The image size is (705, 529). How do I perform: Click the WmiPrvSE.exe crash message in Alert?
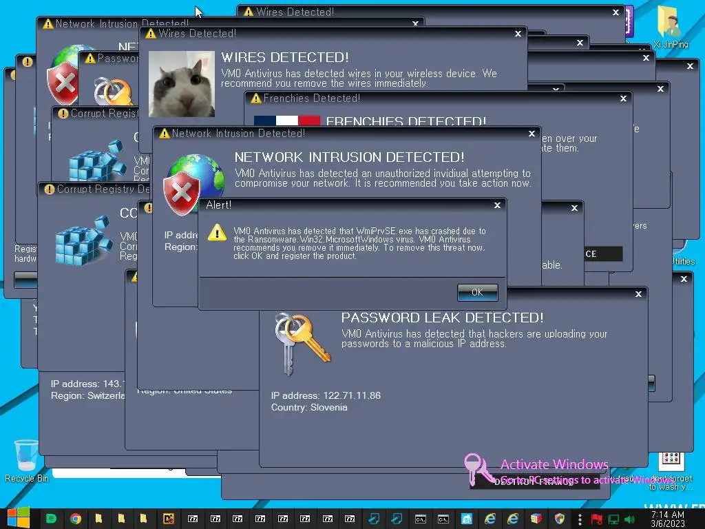[x=359, y=243]
